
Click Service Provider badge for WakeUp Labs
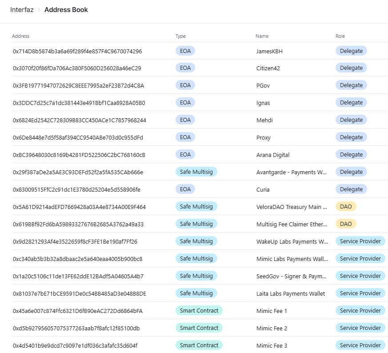(x=360, y=241)
